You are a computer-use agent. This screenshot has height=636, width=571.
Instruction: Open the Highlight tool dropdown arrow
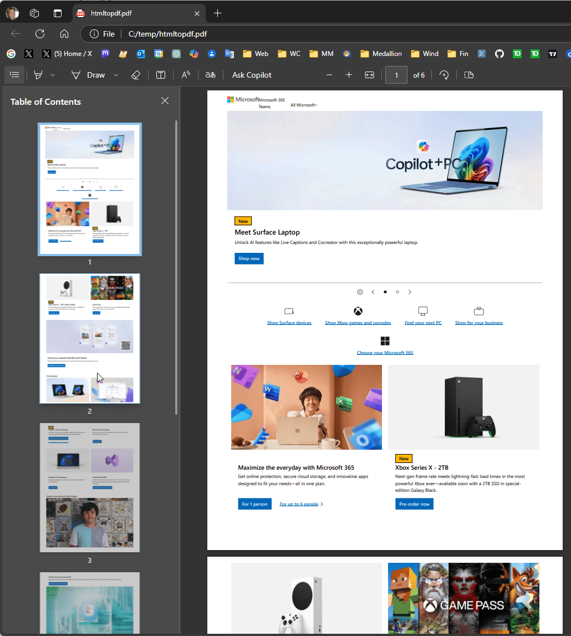[53, 75]
